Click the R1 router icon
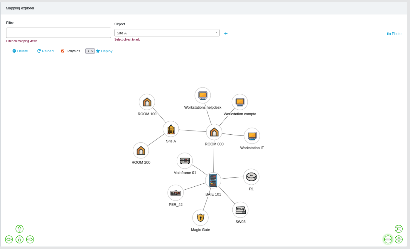This screenshot has width=410, height=249. (x=251, y=176)
